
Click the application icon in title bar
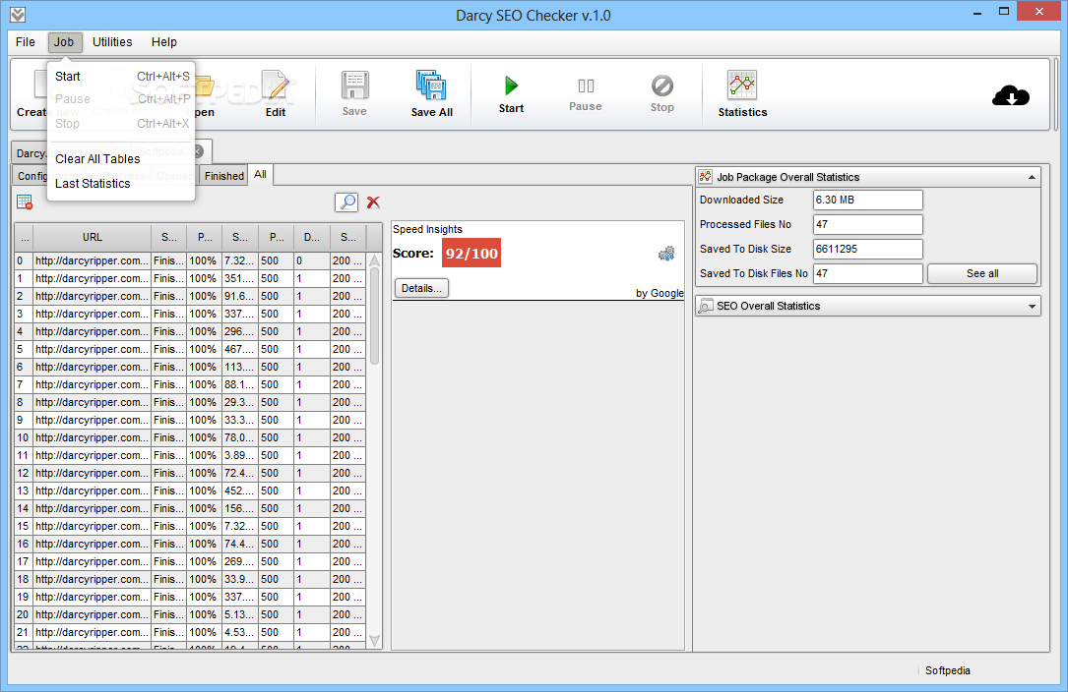tap(18, 15)
